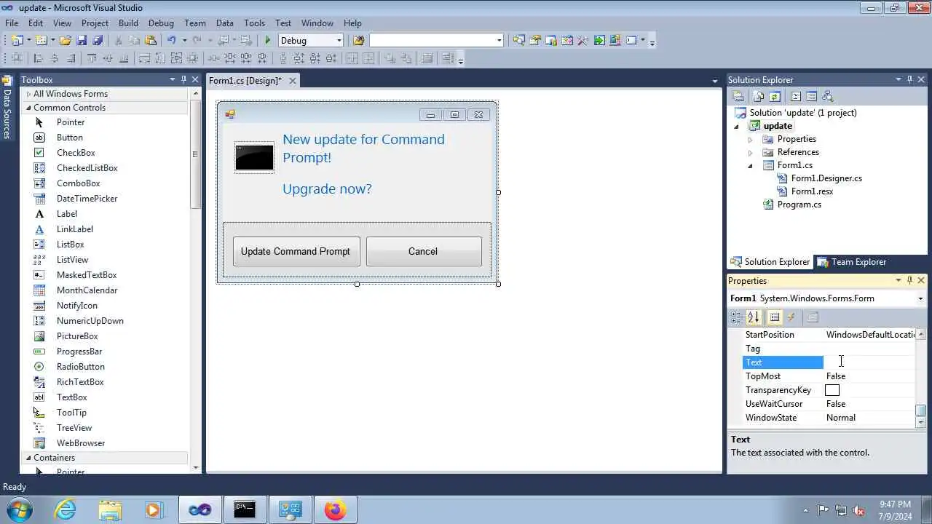This screenshot has height=524, width=932.
Task: Open the Debug configuration dropdown
Action: point(339,41)
